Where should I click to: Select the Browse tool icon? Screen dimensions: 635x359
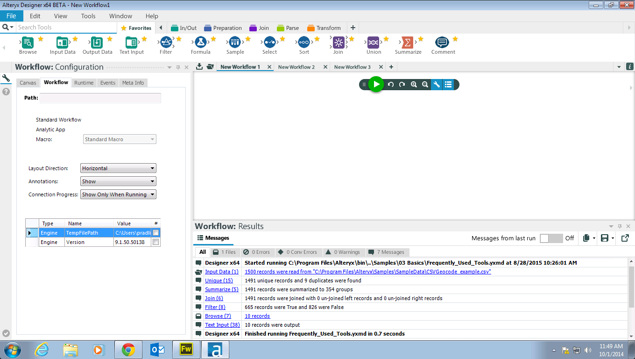[28, 43]
